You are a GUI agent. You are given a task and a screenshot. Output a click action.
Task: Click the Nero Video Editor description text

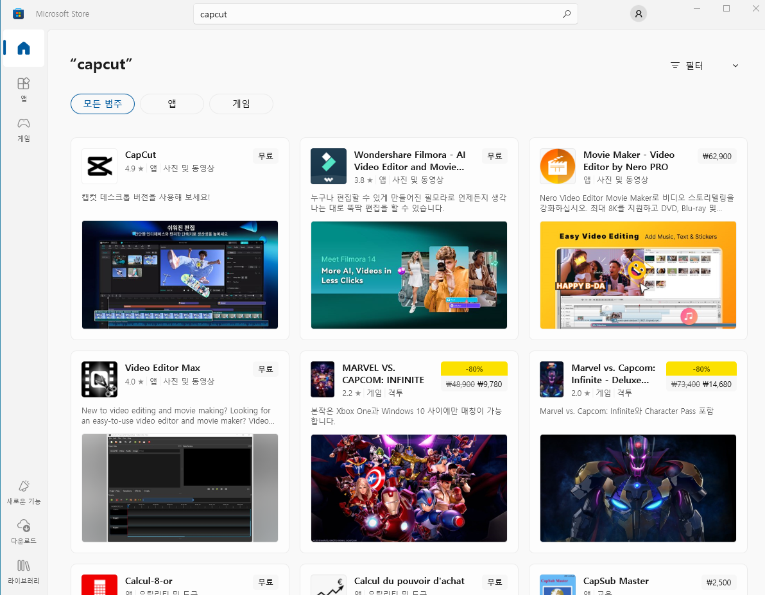click(637, 203)
